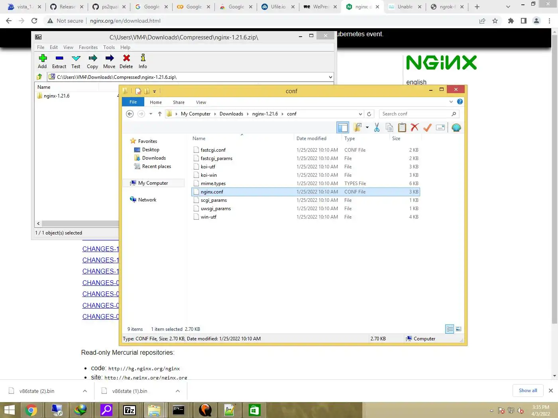Expand Explorer address bar history dropdown
The width and height of the screenshot is (558, 418).
[x=360, y=114]
